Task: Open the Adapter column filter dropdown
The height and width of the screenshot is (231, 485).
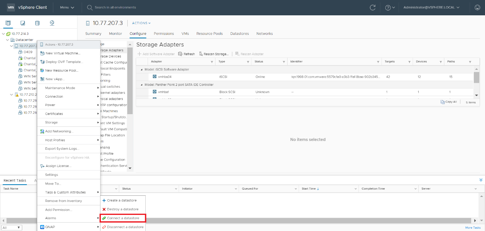Action: [212, 62]
